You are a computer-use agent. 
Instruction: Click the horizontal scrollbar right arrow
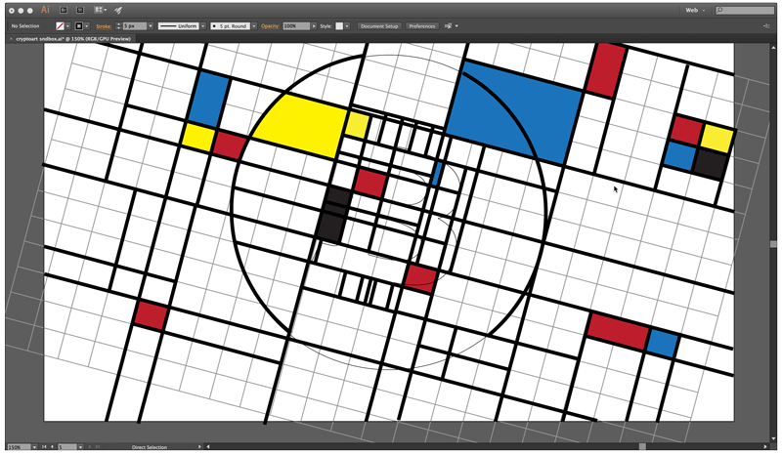(x=765, y=447)
